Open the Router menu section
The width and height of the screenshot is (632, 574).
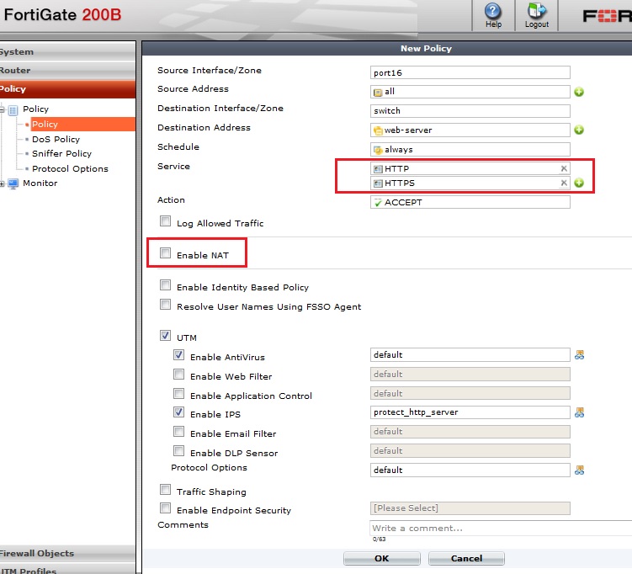pyautogui.click(x=67, y=70)
